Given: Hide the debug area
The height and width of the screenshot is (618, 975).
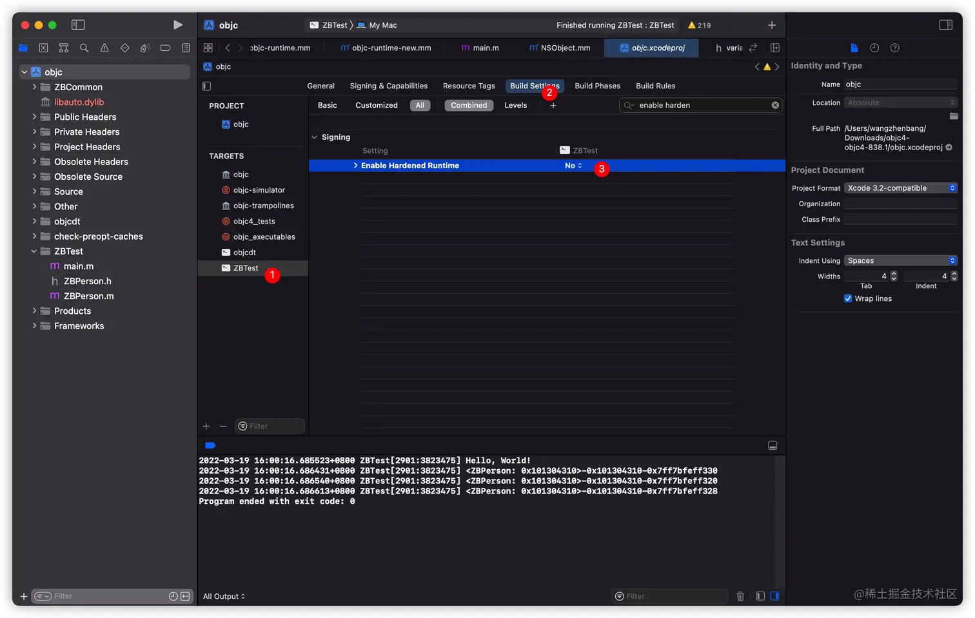Looking at the screenshot, I should 773,445.
